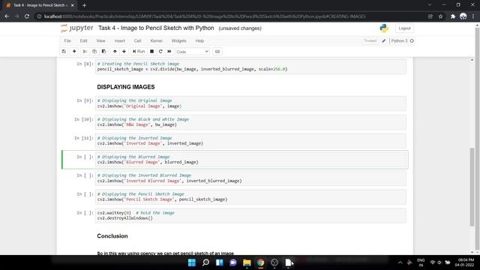Open the Windows Start menu

[x=192, y=262]
